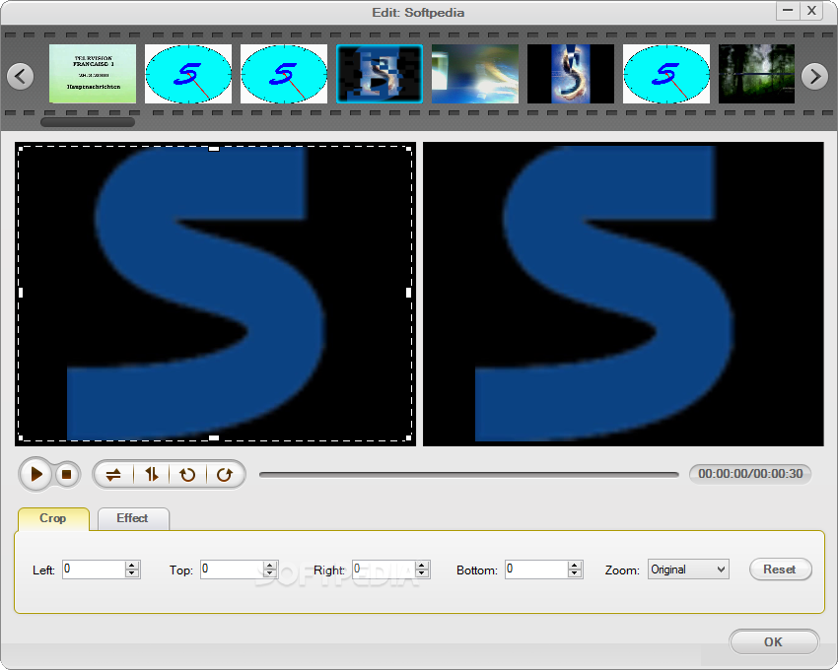
Task: Click the Right crop value field
Action: coord(384,569)
